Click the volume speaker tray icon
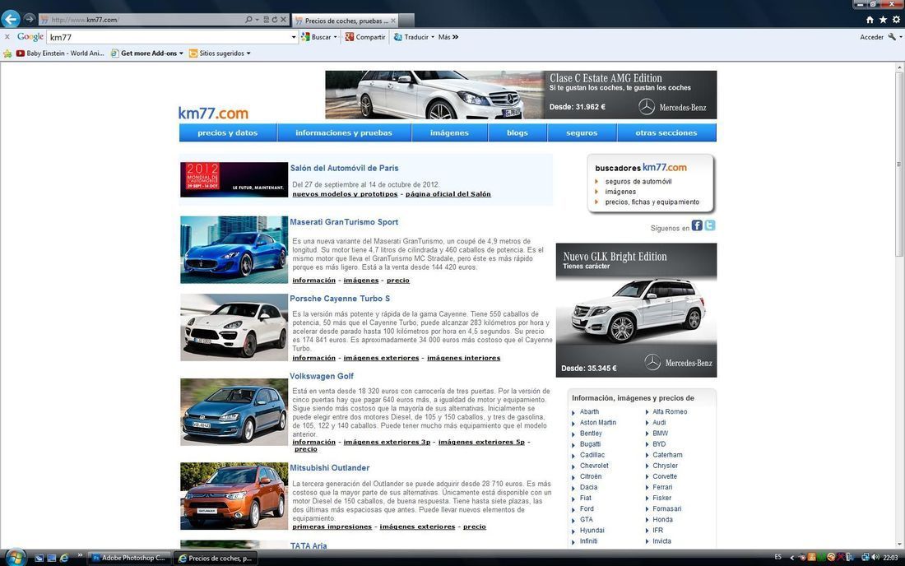Screen dimensions: 905x566 (x=875, y=557)
